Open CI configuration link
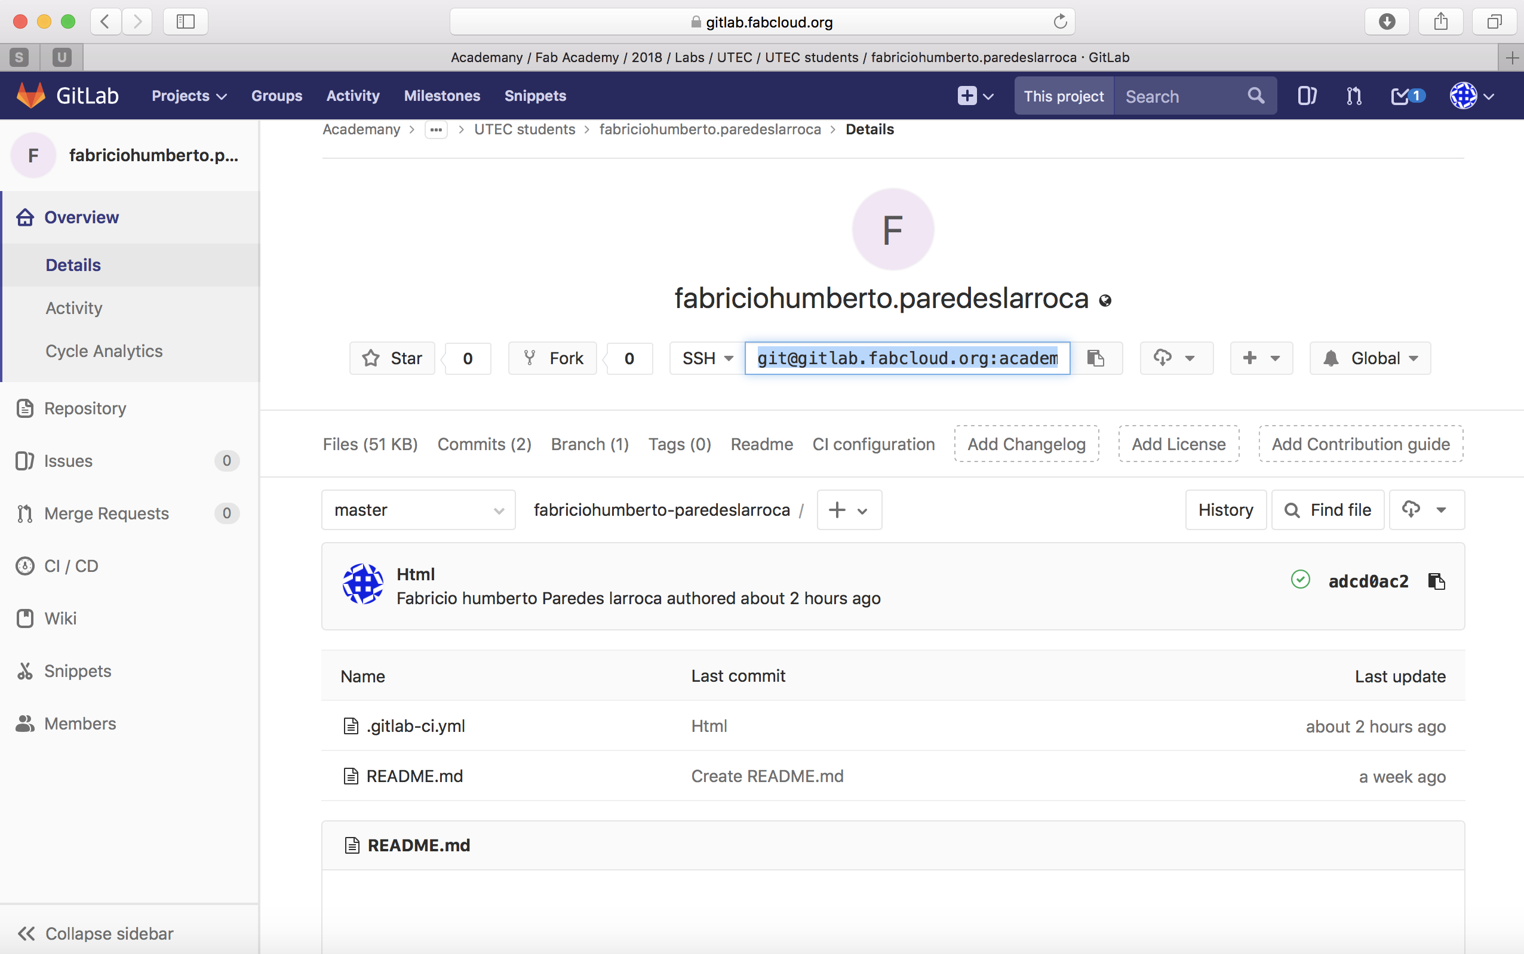 tap(874, 444)
